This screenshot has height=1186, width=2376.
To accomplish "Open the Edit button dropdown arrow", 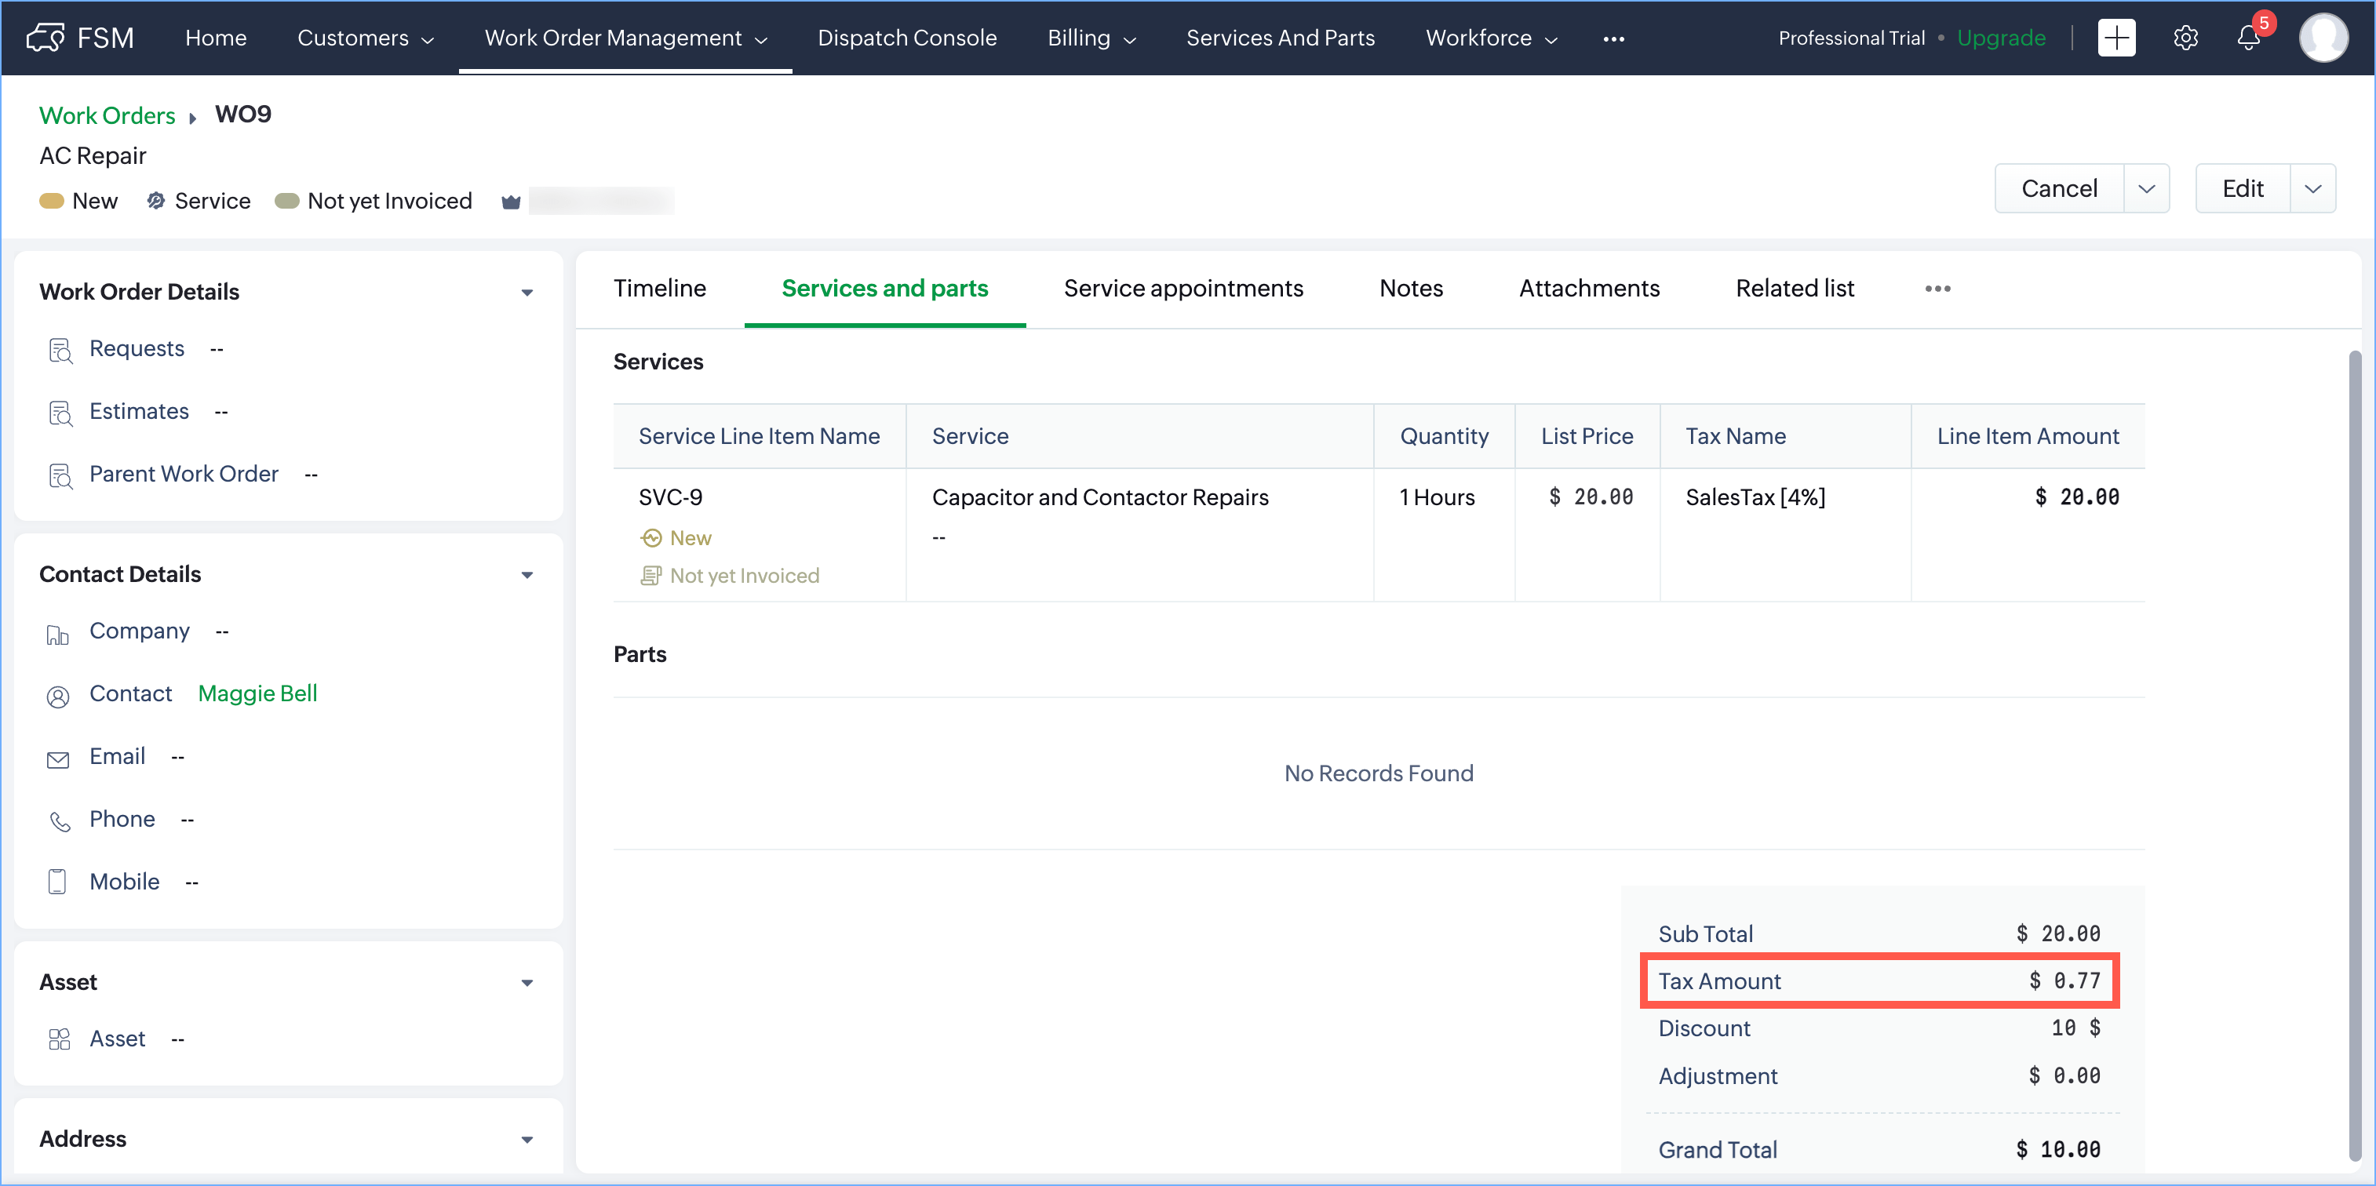I will [x=2312, y=189].
